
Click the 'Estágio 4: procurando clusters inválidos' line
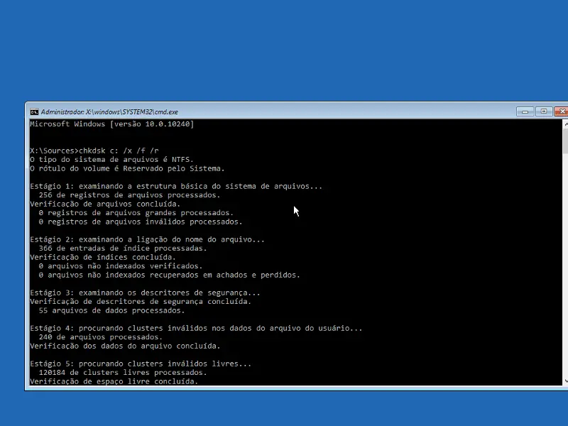tap(196, 328)
